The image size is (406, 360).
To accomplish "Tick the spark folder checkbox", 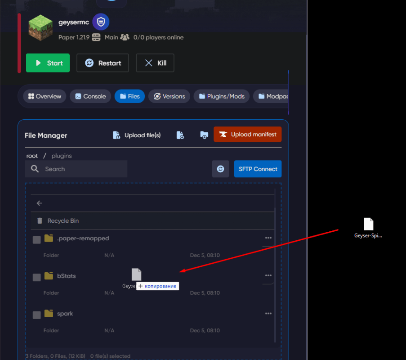I will pos(37,315).
